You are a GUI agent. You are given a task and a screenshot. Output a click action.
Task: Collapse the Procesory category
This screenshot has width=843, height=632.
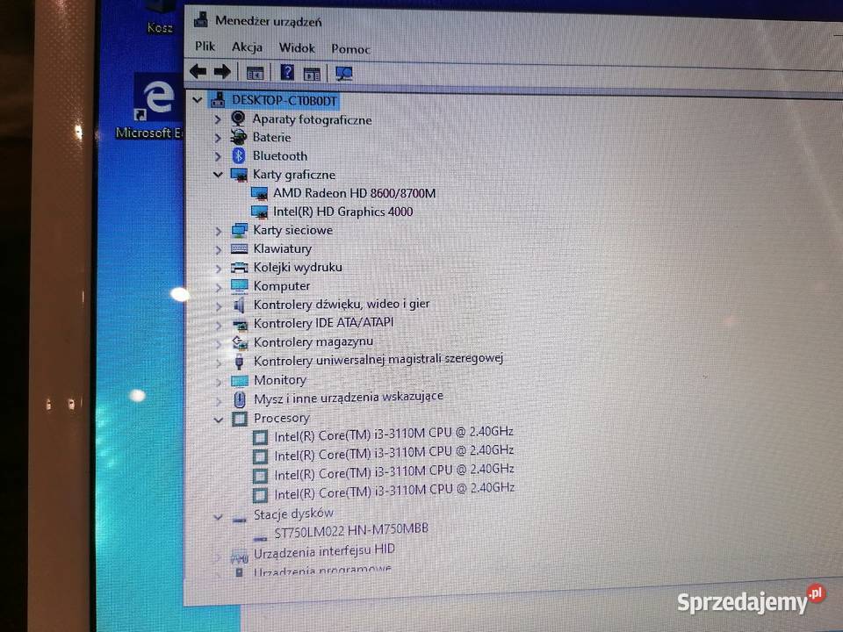tap(219, 420)
